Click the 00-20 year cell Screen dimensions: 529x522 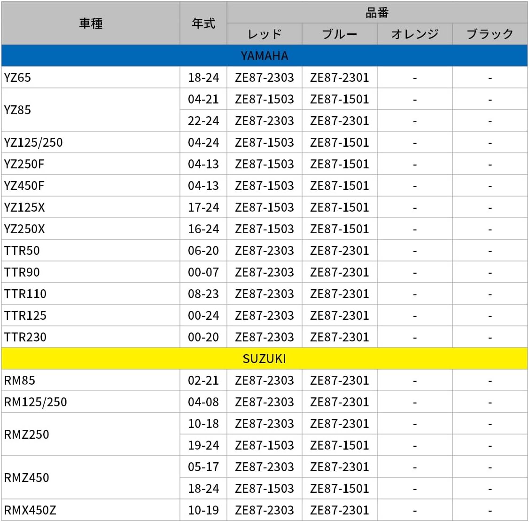click(x=203, y=337)
